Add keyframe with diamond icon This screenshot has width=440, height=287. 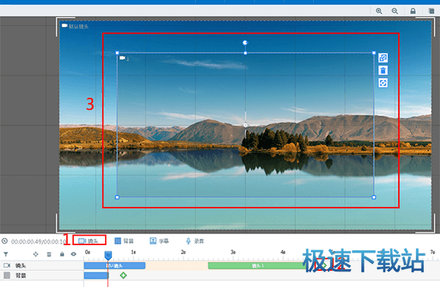[x=36, y=254]
